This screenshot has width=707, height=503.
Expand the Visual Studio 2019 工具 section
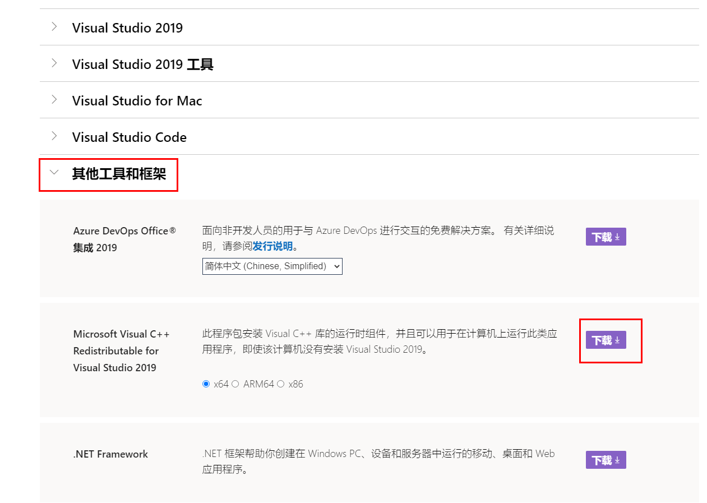369,63
